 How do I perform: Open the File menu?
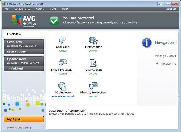[6, 9]
